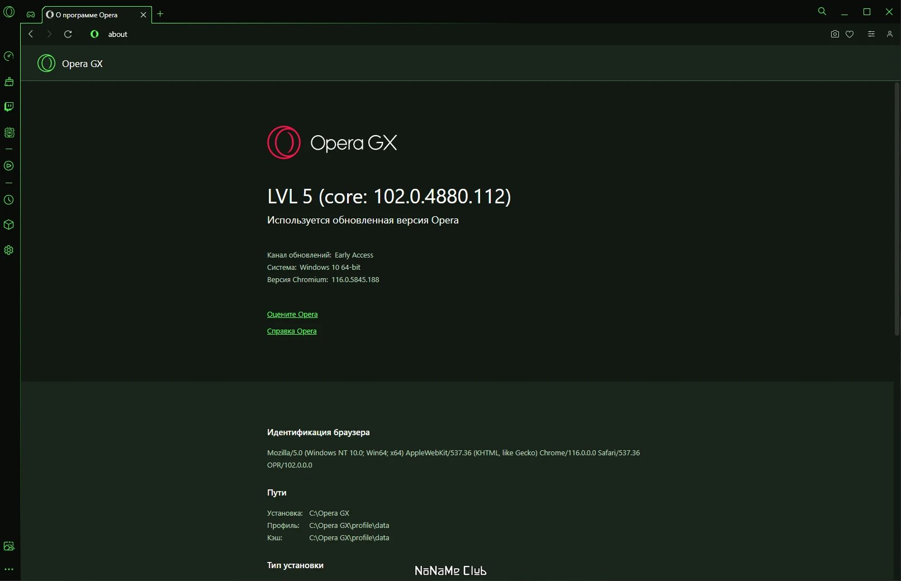Open GX Corner gamepad tab

point(31,15)
